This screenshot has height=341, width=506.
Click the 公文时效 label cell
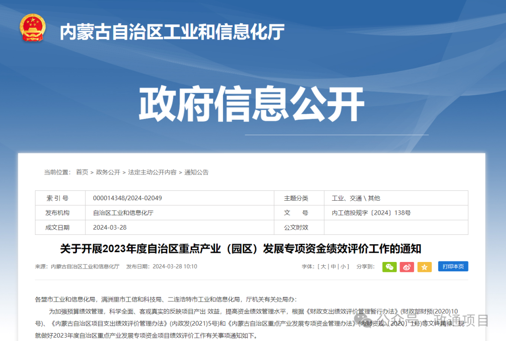click(299, 227)
